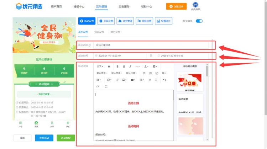Image resolution: width=267 pixels, height=149 pixels.
Task: Open 模板中心 in the top navigation
Action: (79, 7)
